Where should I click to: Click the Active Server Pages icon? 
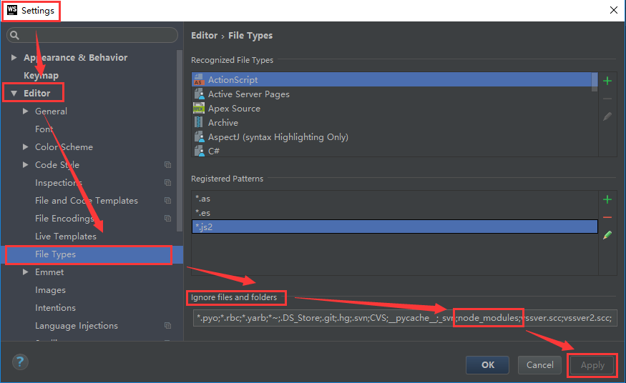(x=199, y=94)
